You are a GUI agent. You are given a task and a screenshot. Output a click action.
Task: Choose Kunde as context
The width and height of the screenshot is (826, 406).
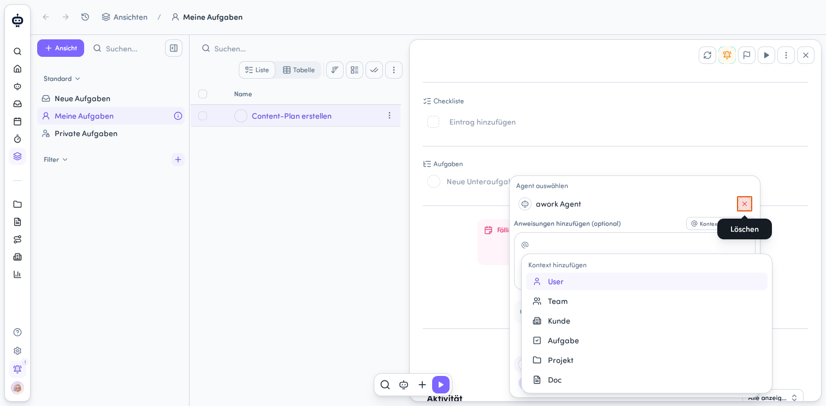pos(647,321)
